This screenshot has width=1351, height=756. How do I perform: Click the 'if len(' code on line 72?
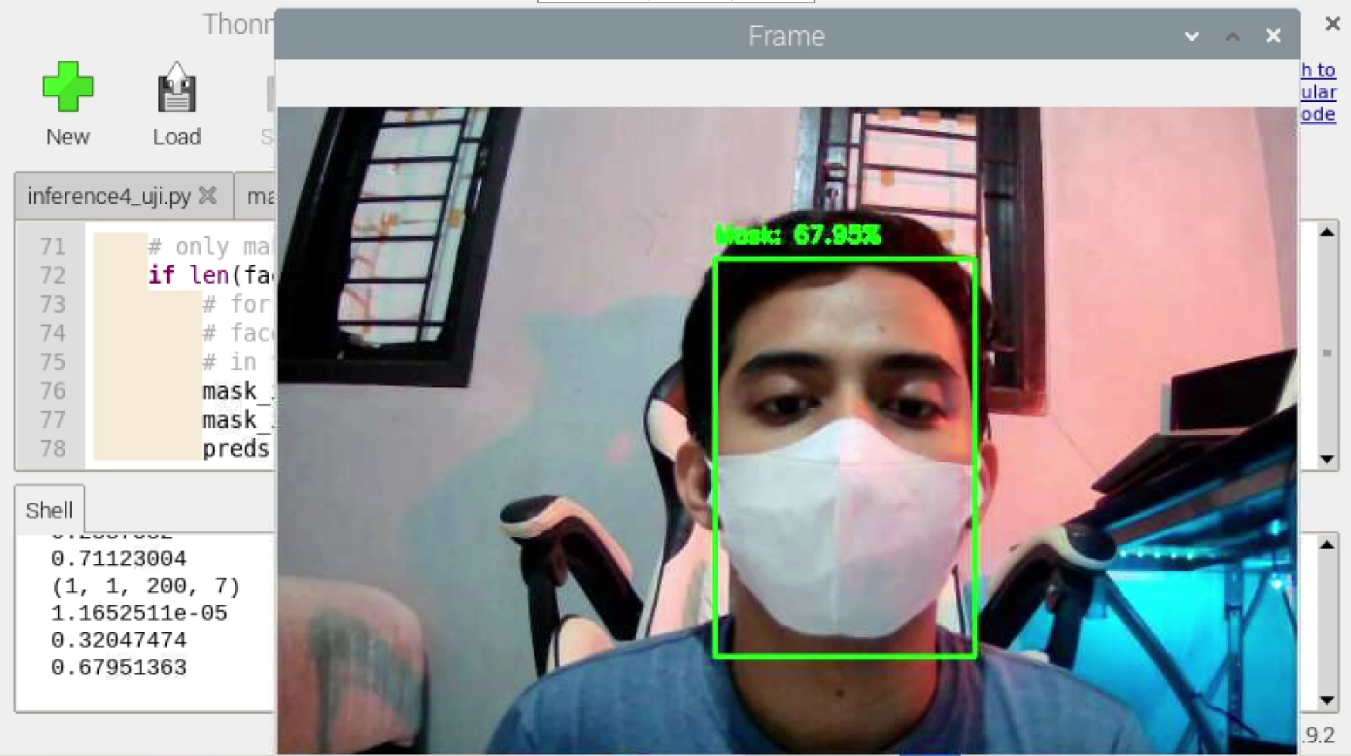tap(195, 275)
